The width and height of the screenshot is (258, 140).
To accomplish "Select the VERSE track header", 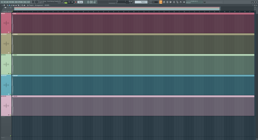I will pos(6,64).
